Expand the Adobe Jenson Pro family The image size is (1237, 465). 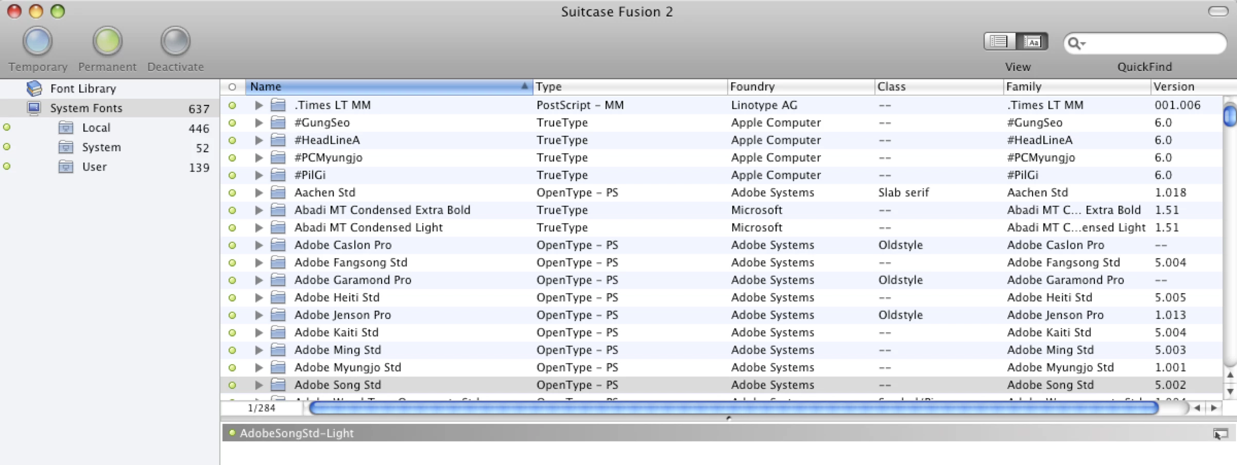pos(259,315)
